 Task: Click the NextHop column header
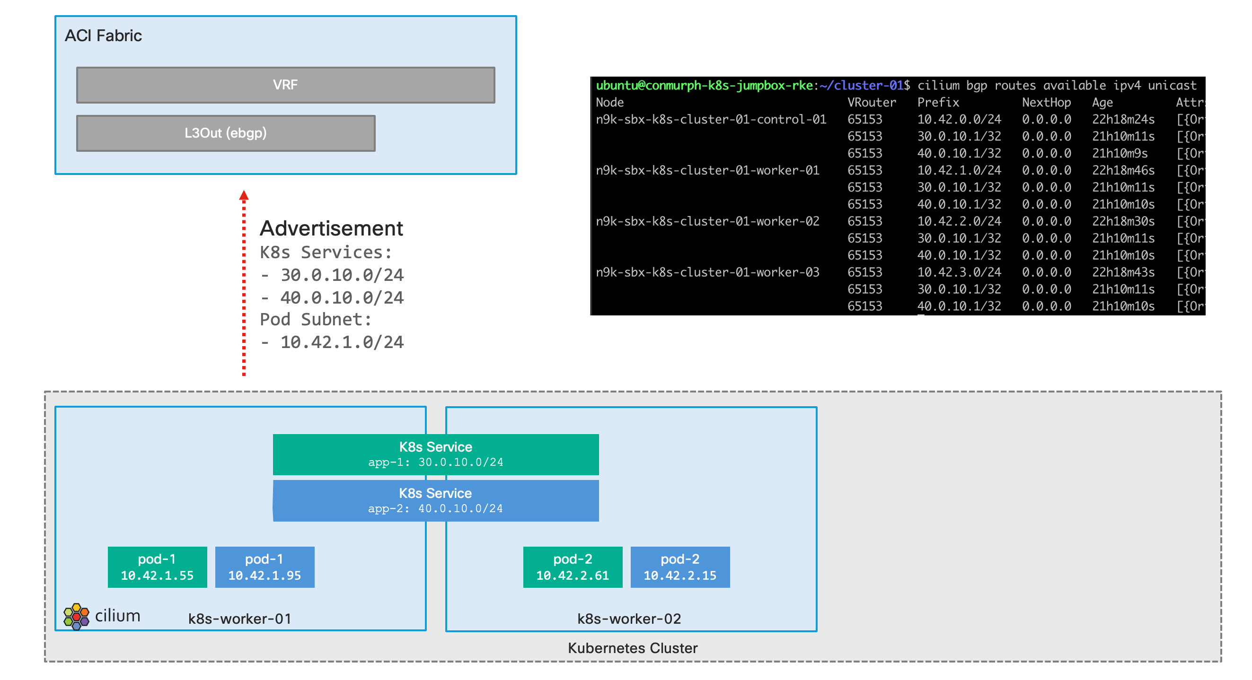1047,103
